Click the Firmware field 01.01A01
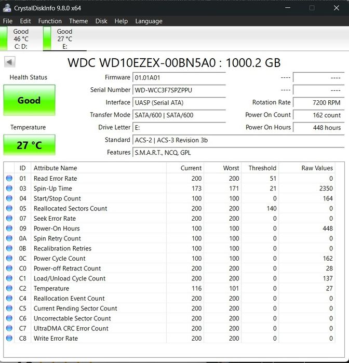This screenshot has width=349, height=363. pos(179,77)
